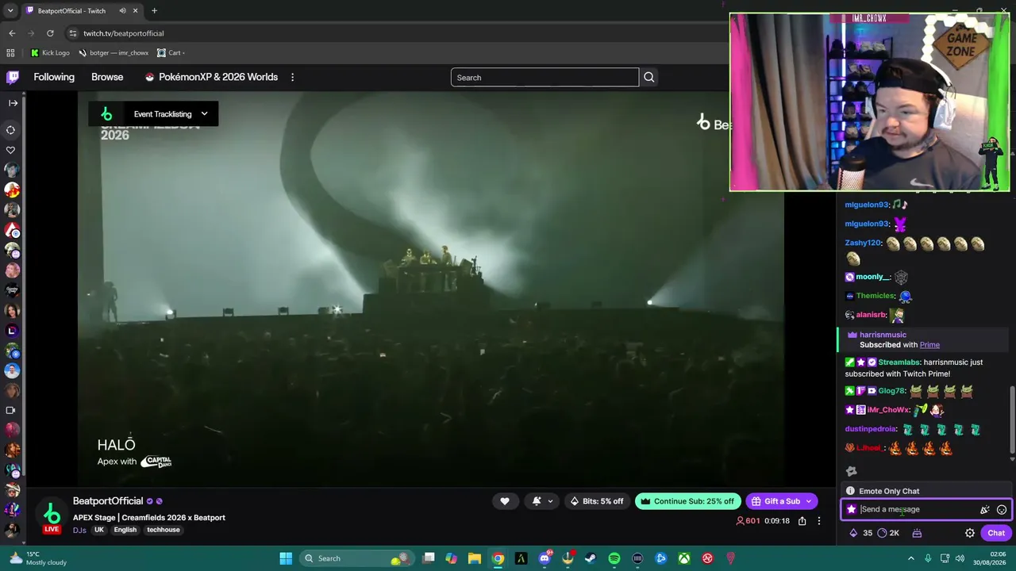Expand the Twitch left sidebar
Screen dimensions: 1016x571
pos(13,103)
